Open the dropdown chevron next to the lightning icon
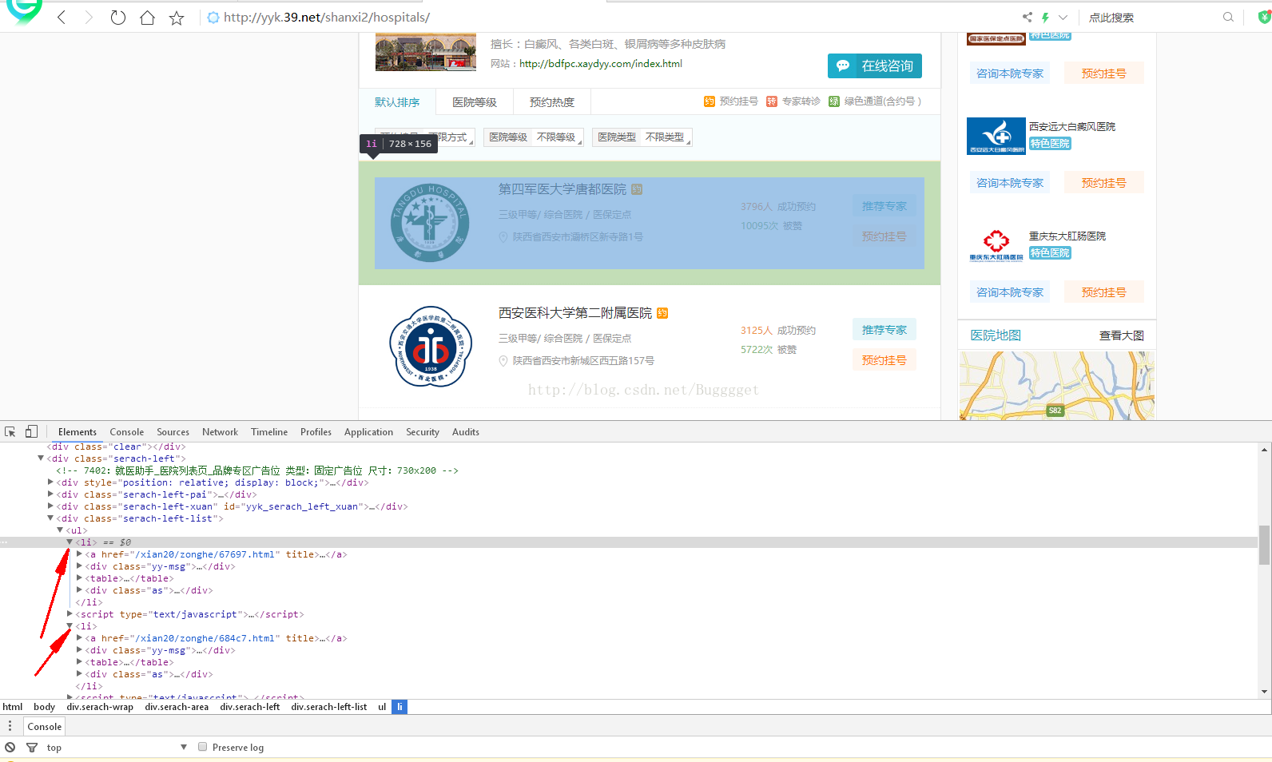Screen dimensions: 1272x762 (x=1063, y=17)
